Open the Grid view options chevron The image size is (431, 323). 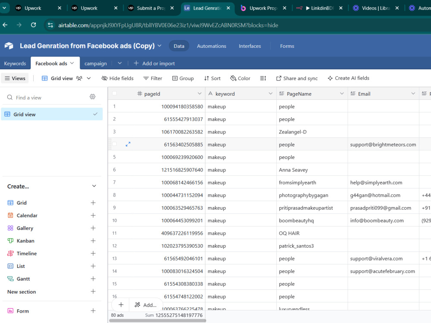coord(89,78)
